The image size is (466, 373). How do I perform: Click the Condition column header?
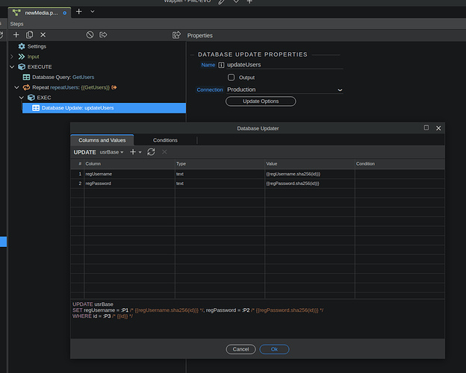400,163
